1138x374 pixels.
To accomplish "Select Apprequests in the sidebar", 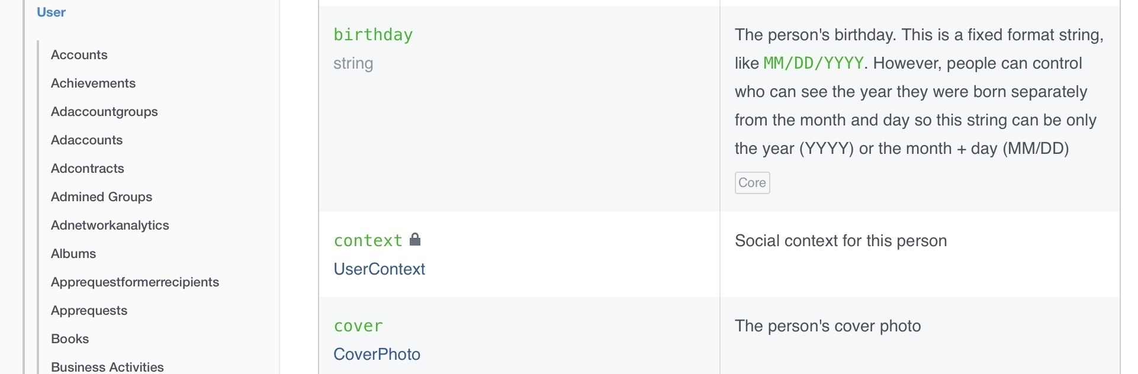I will click(x=89, y=311).
